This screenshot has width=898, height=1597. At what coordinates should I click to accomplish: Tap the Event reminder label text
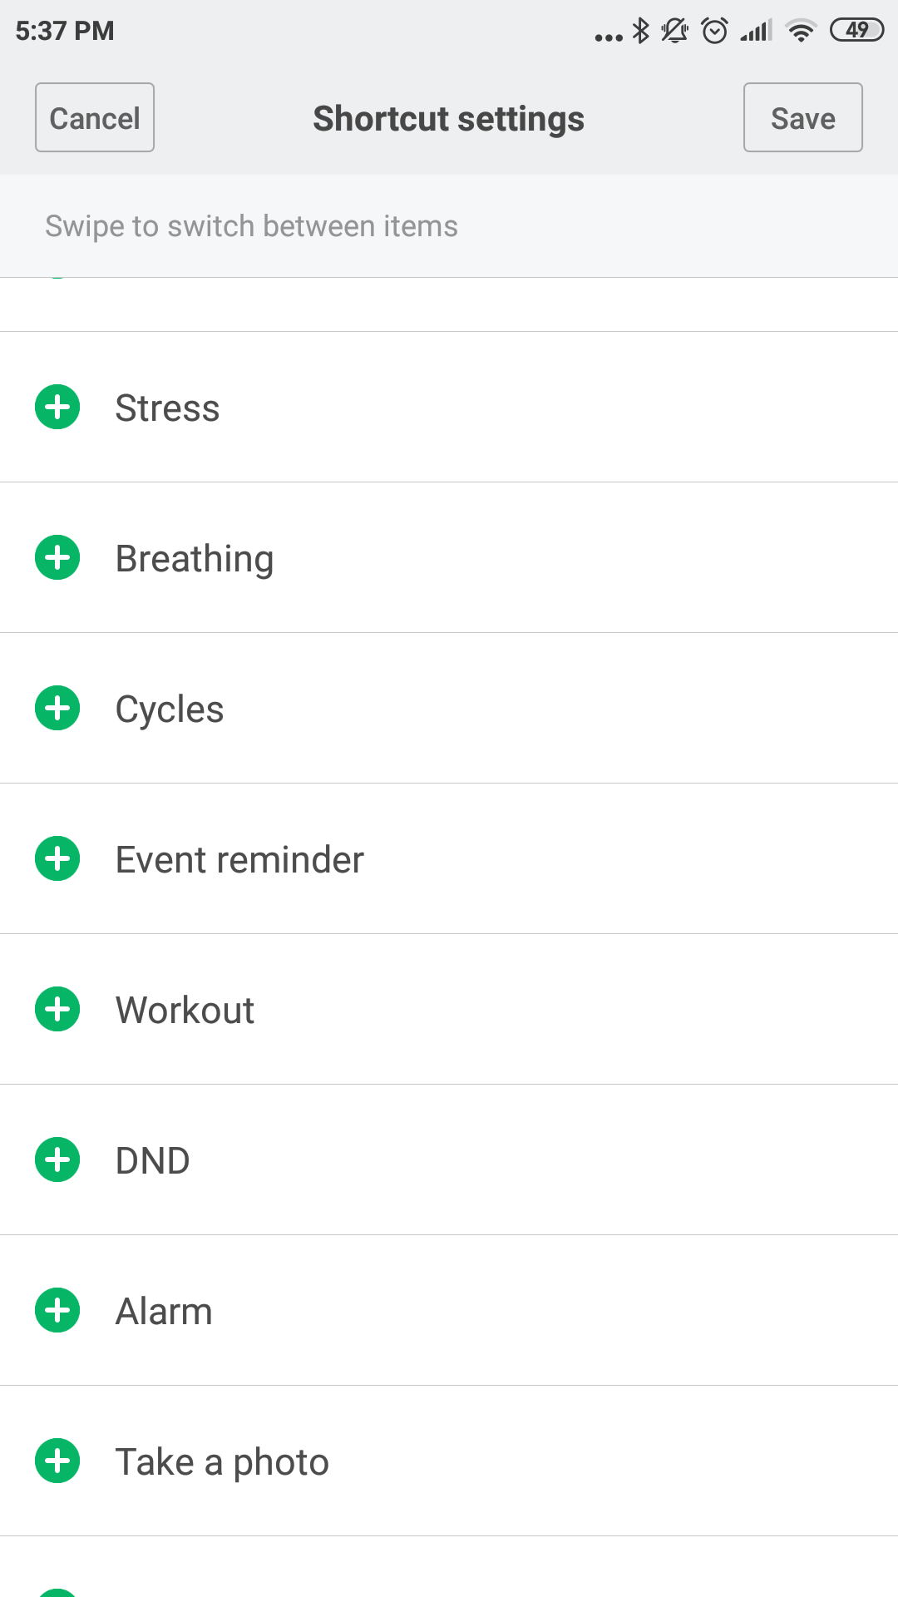[239, 860]
